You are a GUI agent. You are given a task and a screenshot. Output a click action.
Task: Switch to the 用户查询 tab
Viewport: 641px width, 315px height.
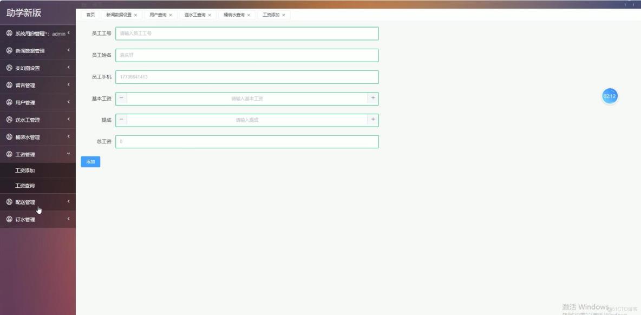click(159, 15)
